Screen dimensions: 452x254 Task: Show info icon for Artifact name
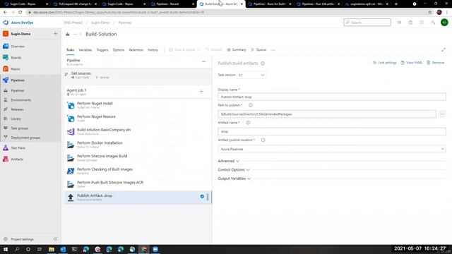[x=248, y=123]
